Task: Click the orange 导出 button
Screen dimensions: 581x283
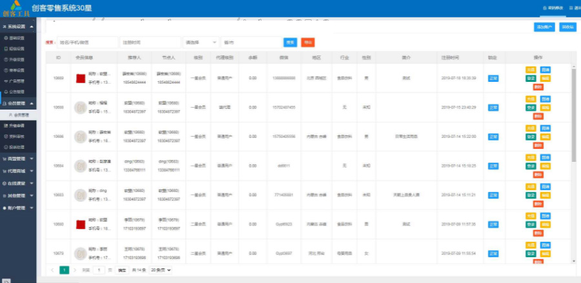Action: (307, 42)
